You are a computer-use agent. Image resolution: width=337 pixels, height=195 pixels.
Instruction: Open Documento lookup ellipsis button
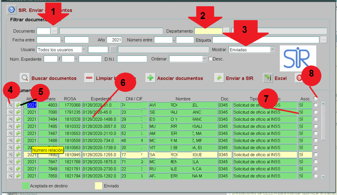click(x=54, y=31)
